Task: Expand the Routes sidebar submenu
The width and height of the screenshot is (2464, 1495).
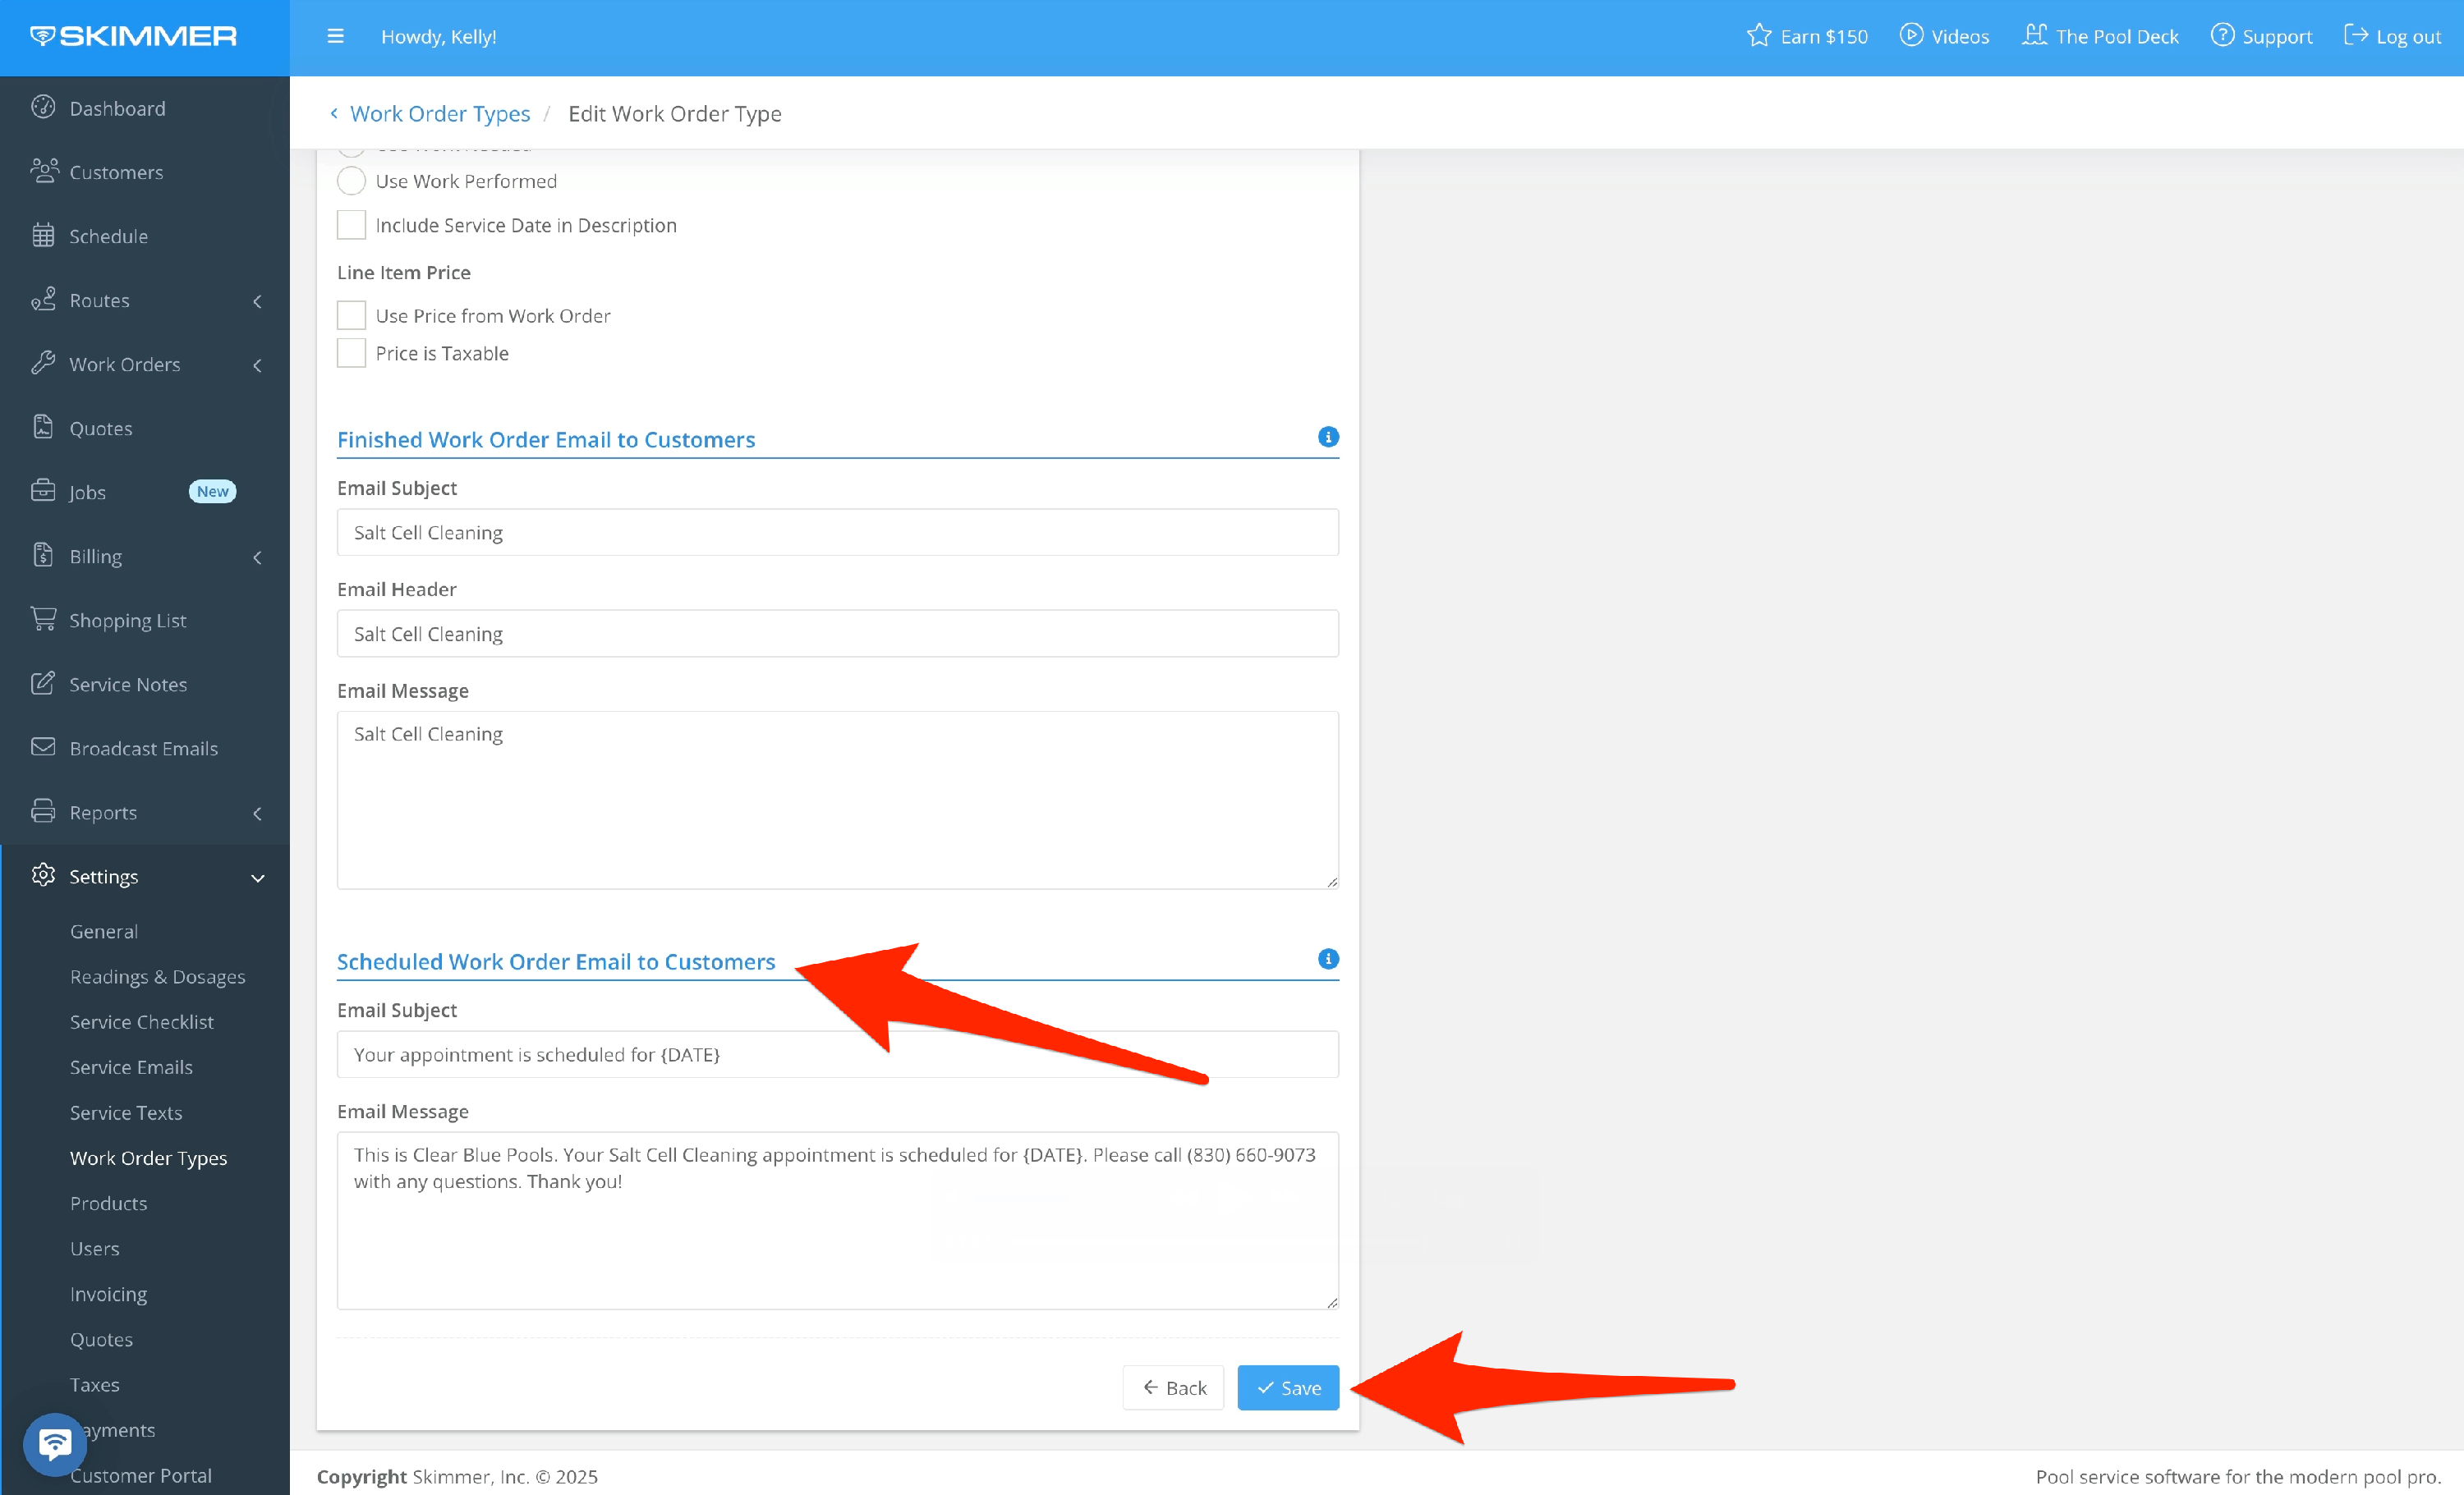Action: tap(257, 300)
